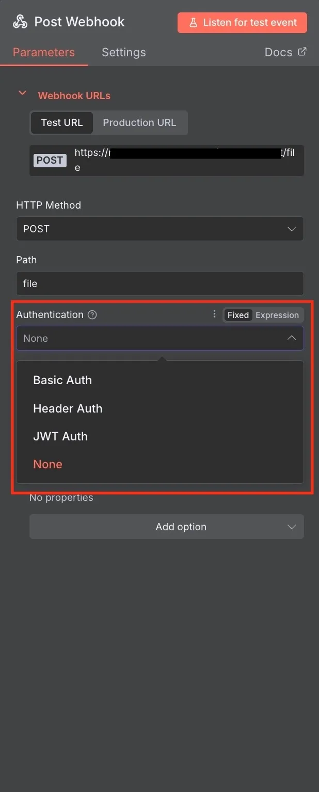319x792 pixels.
Task: Expand the Add option dropdown
Action: point(166,527)
